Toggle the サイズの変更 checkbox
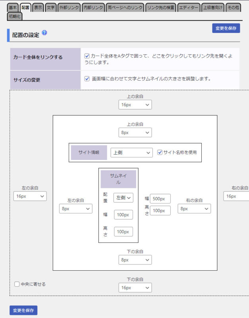 point(87,79)
